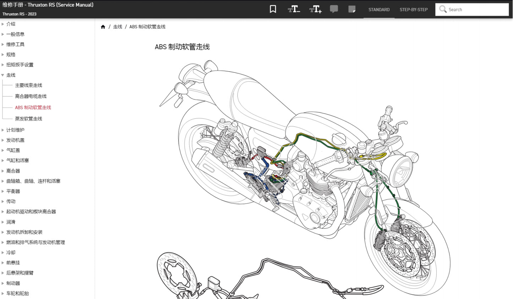Select the decrease text size icon
Viewport: 513px width, 299px height.
[294, 9]
